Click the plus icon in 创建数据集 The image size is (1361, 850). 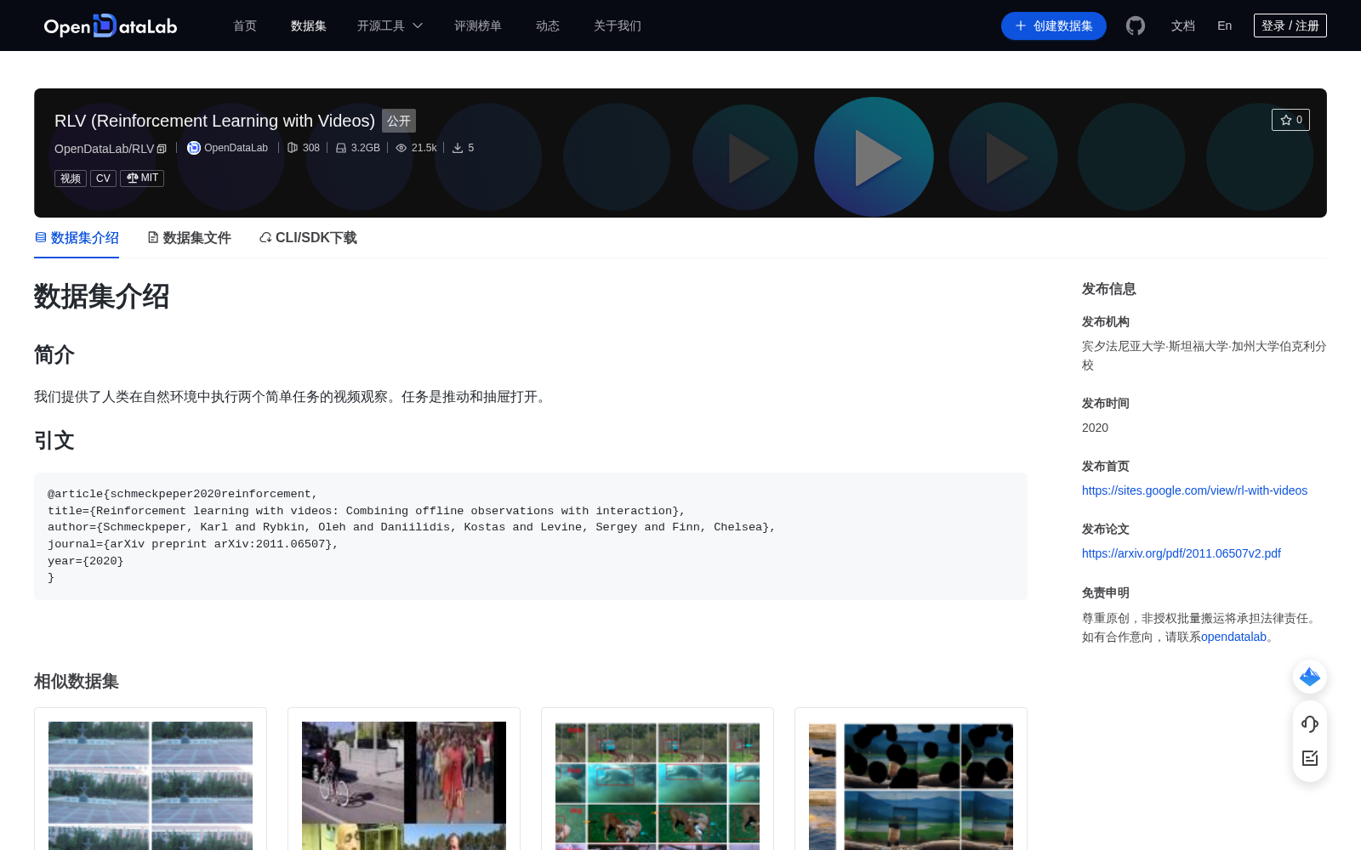[1021, 25]
